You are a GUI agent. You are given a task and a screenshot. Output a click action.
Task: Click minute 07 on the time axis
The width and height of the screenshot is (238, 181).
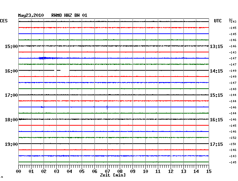(107, 171)
